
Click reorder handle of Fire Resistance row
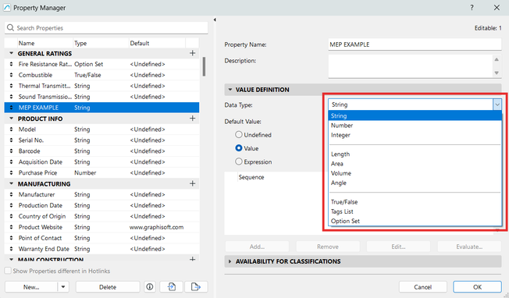coord(12,64)
